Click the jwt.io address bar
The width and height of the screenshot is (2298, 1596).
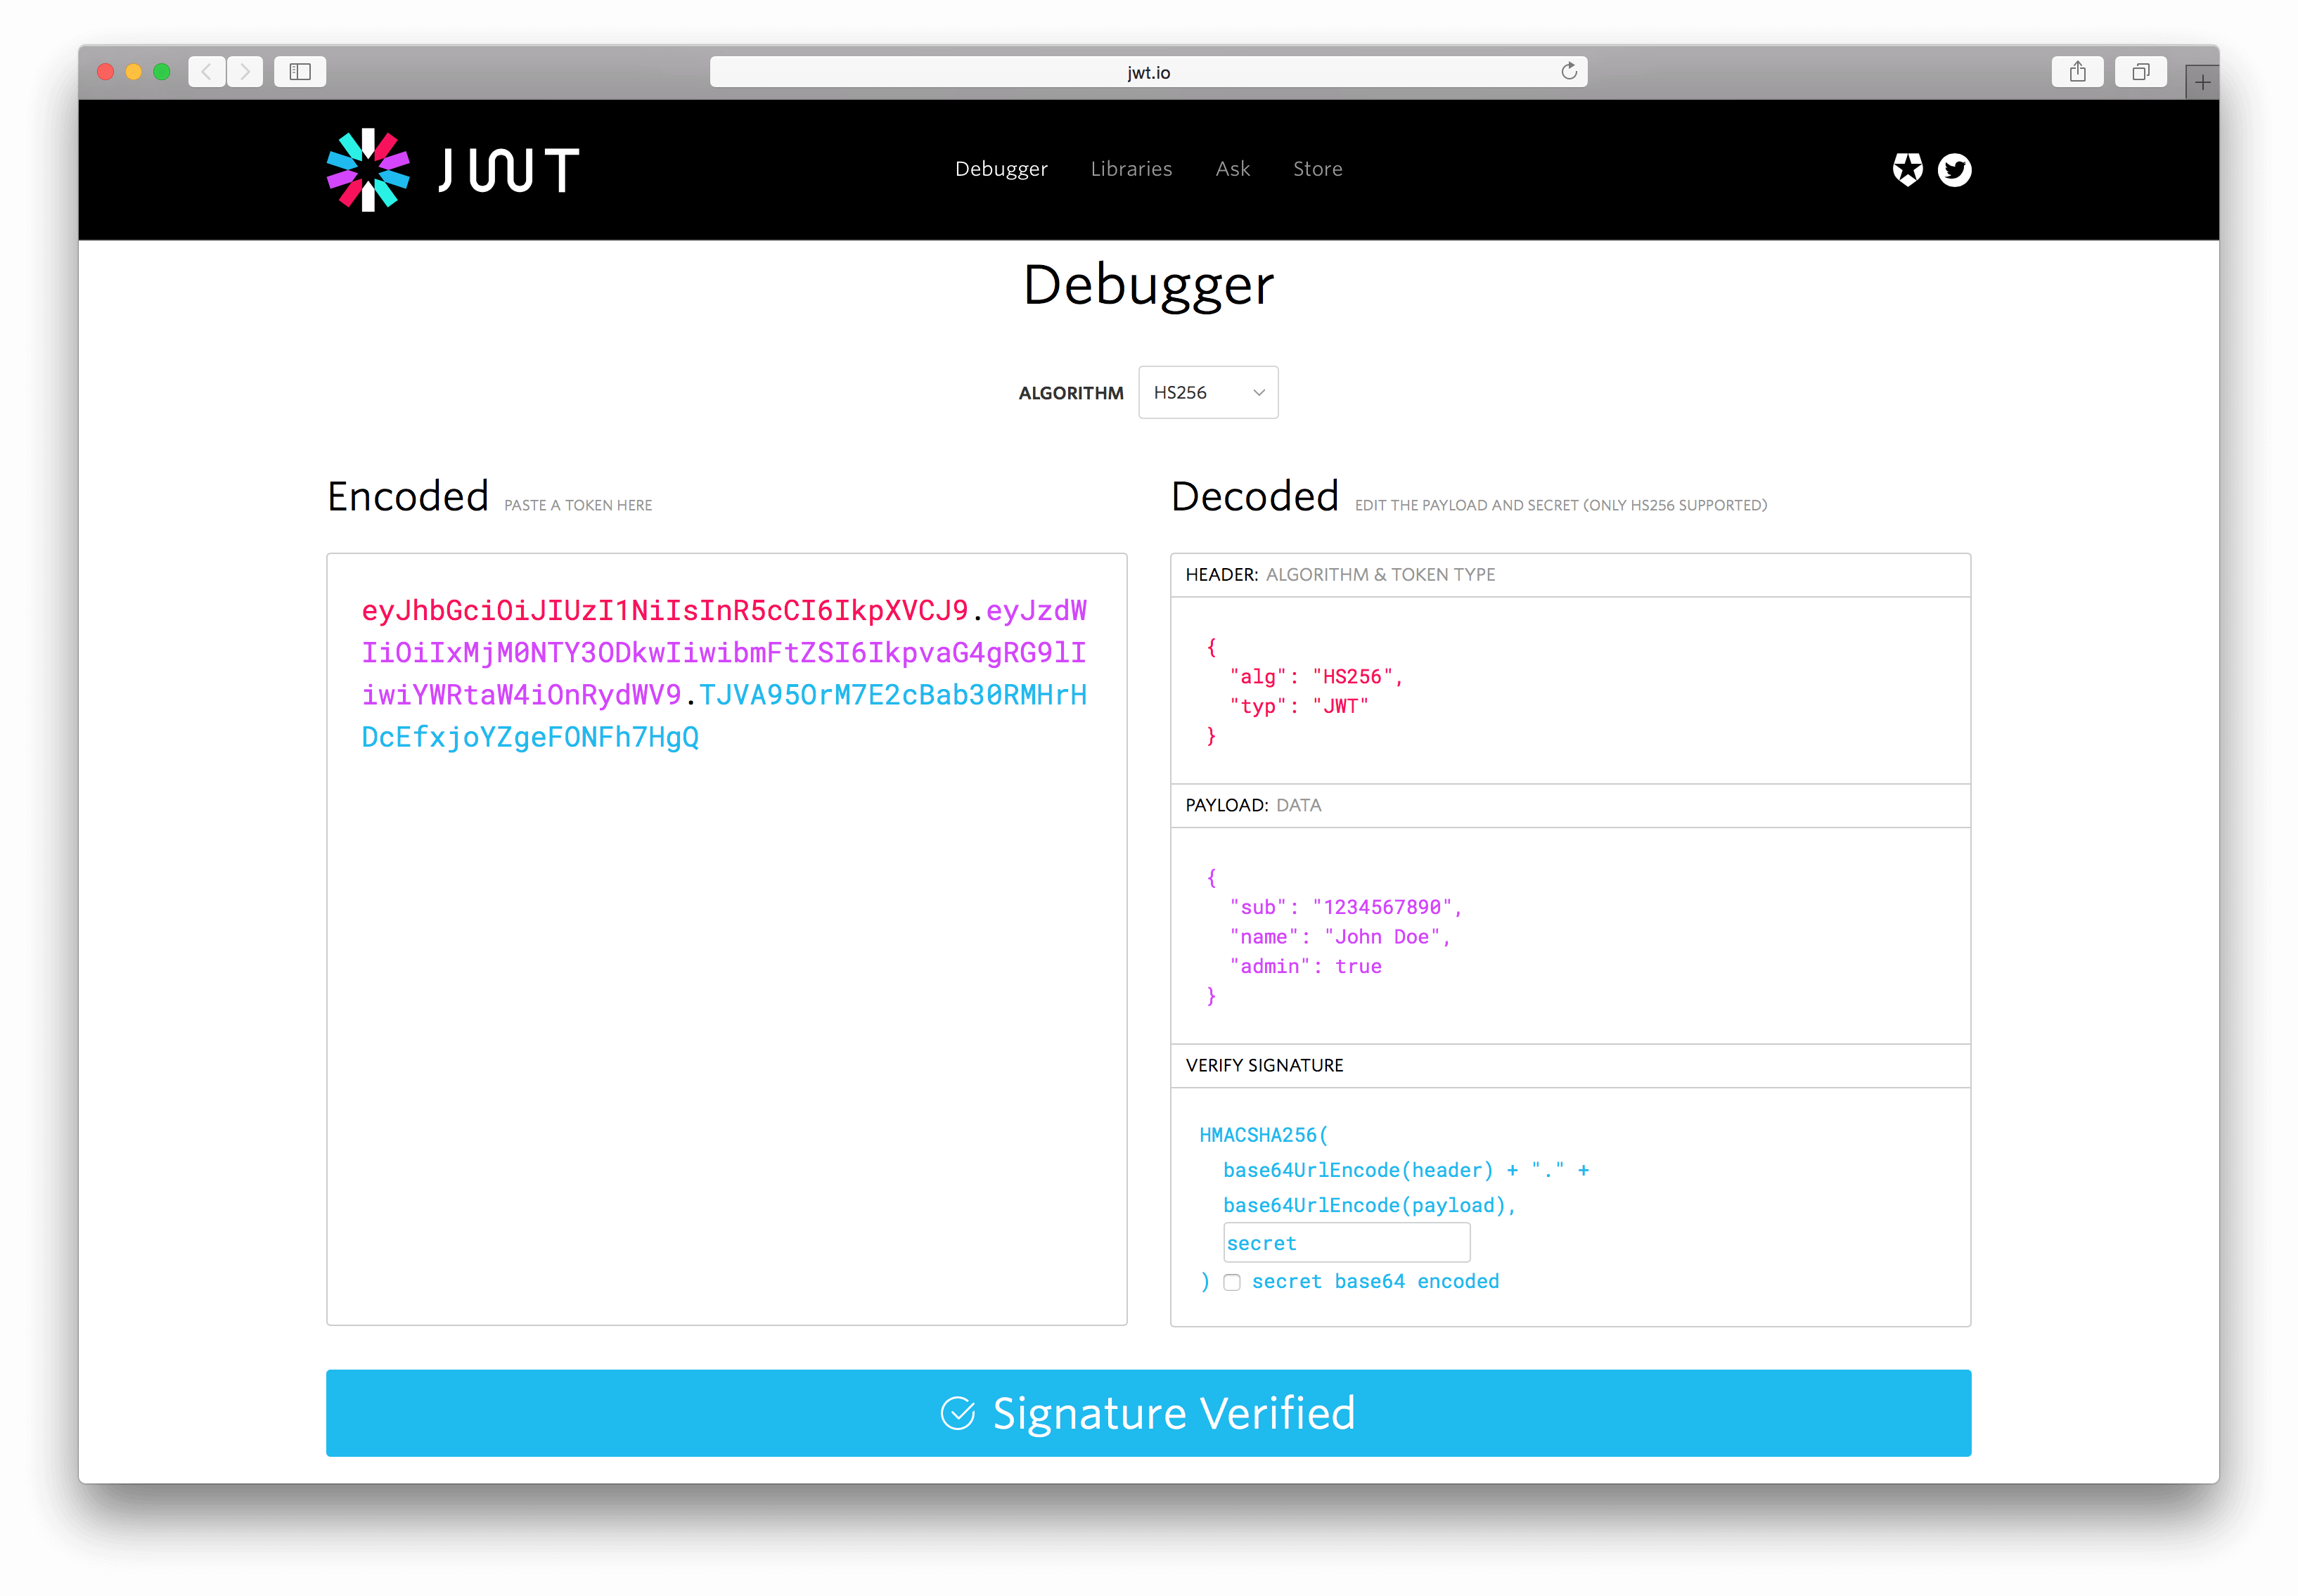tap(1147, 72)
